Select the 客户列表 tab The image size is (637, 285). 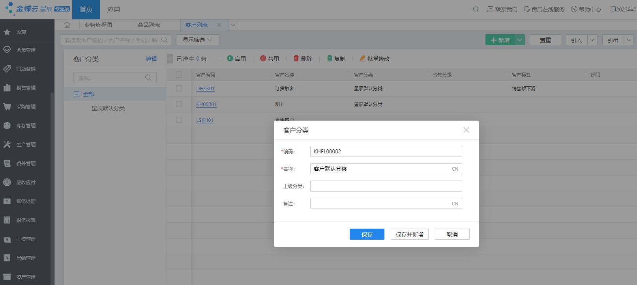pyautogui.click(x=197, y=25)
